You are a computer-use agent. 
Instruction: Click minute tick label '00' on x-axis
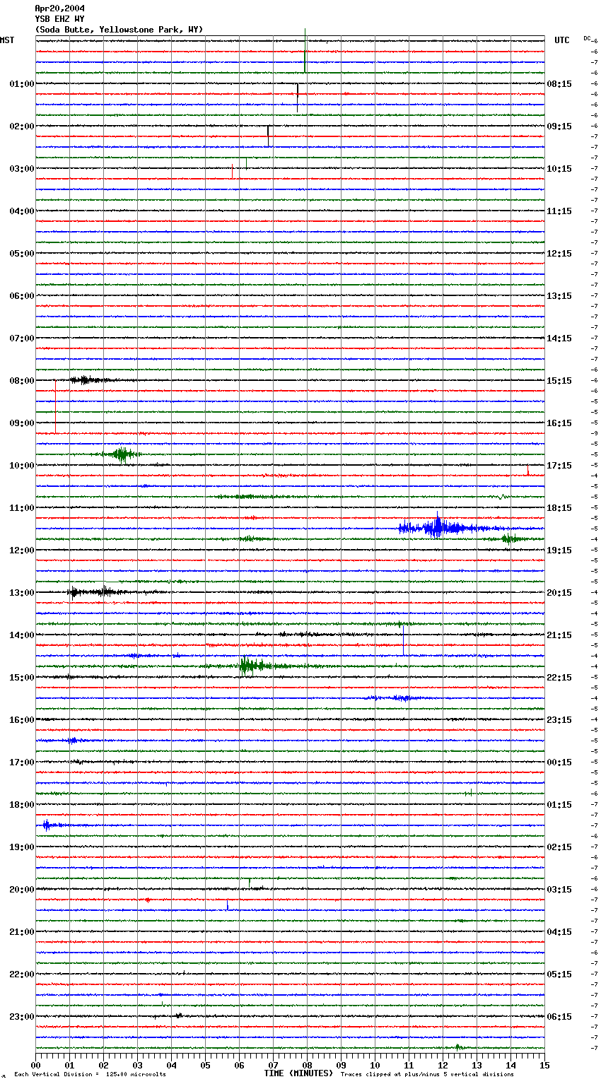(x=35, y=1065)
